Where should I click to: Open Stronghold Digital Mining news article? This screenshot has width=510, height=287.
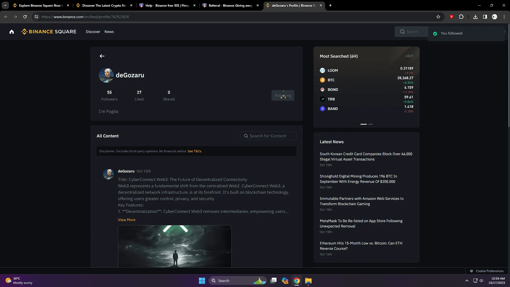358,179
